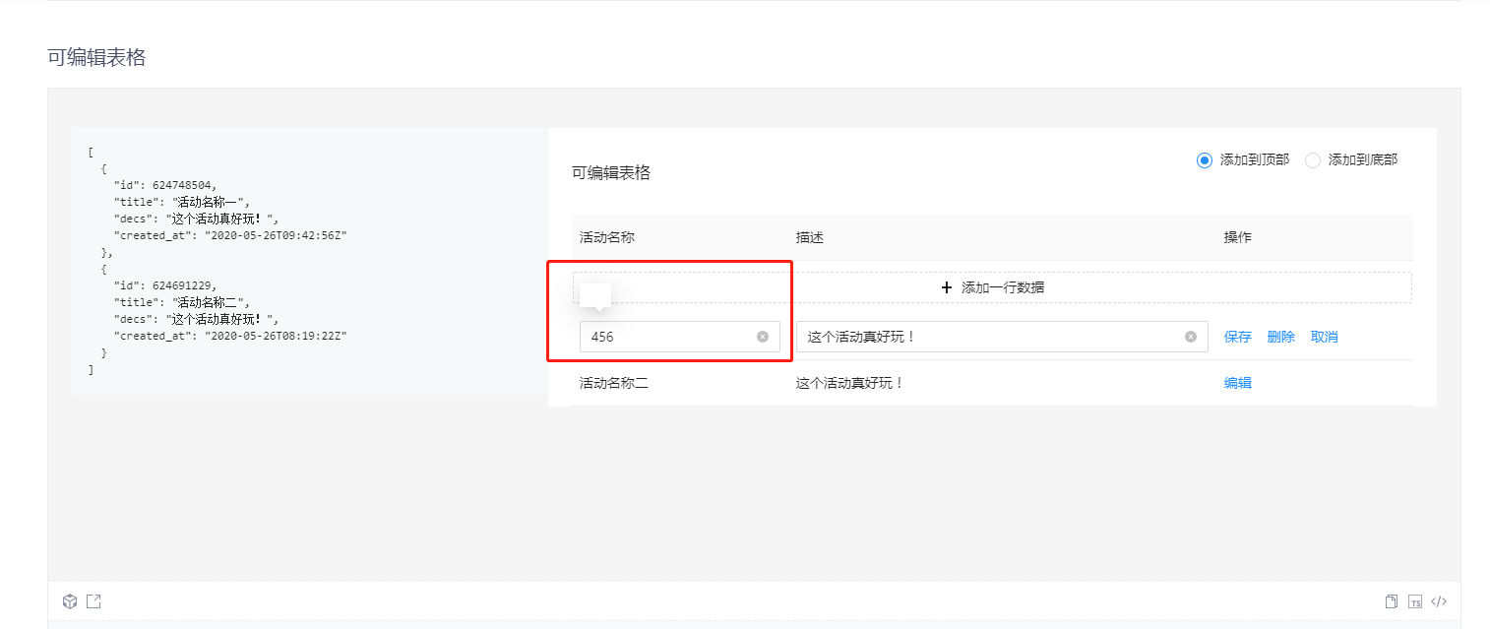
Task: Focus the description input 这个活动真好玩！
Action: click(1002, 337)
